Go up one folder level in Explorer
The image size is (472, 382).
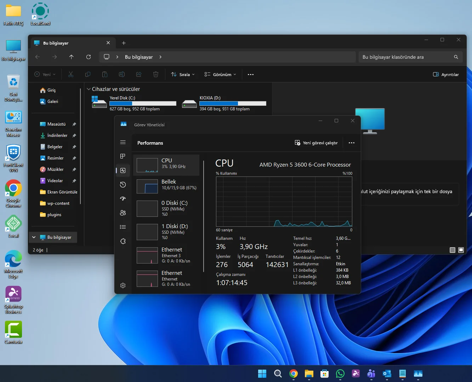[x=71, y=57]
